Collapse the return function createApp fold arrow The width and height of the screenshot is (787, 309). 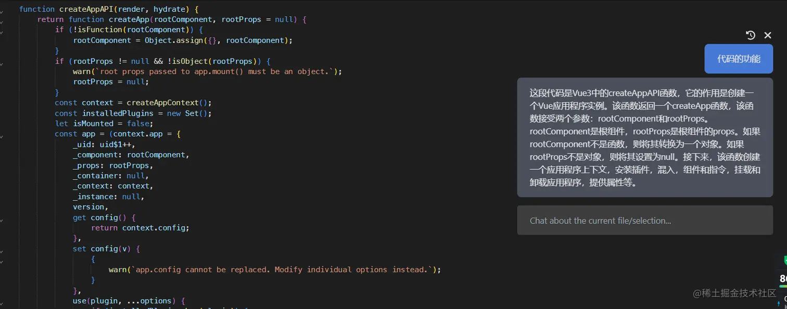(2, 22)
